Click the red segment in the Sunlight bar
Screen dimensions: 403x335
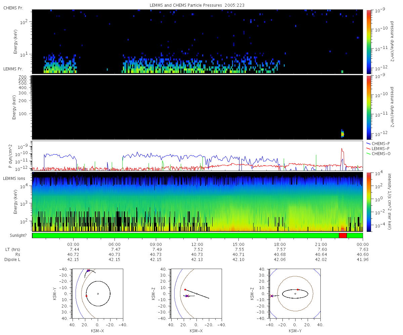coord(343,236)
